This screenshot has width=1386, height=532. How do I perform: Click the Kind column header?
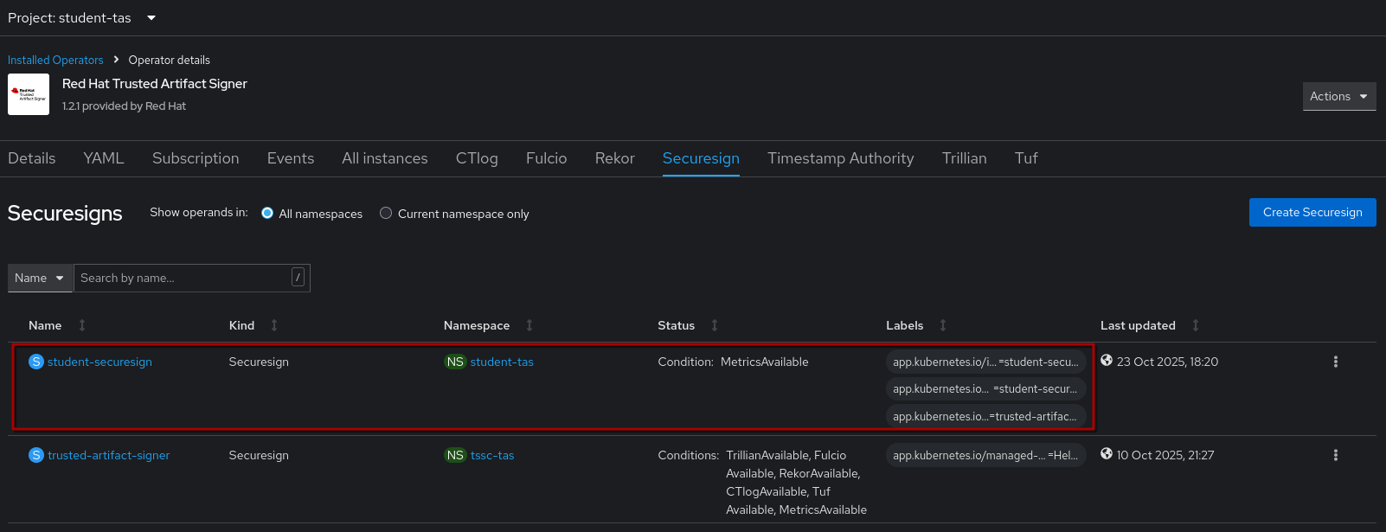241,325
